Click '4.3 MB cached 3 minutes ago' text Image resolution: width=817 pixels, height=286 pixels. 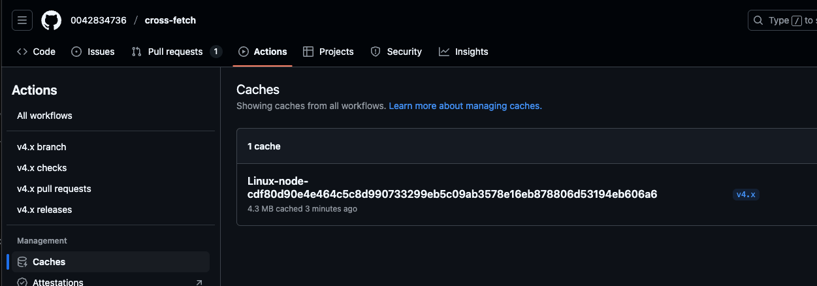click(302, 209)
